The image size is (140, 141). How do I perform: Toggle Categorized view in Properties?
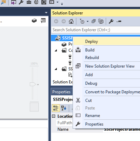pos(56,108)
